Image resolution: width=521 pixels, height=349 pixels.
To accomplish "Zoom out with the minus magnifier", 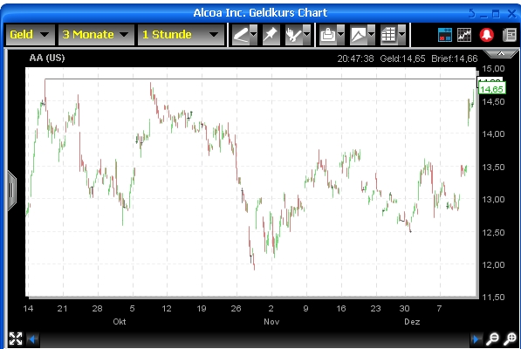I will pyautogui.click(x=492, y=339).
